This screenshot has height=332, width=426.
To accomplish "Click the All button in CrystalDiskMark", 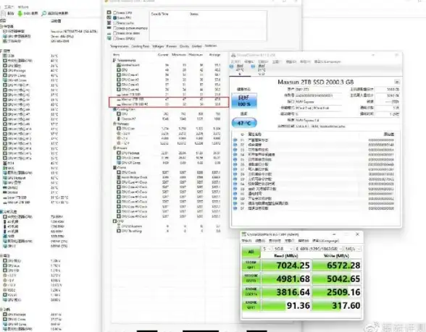I will 251,252.
